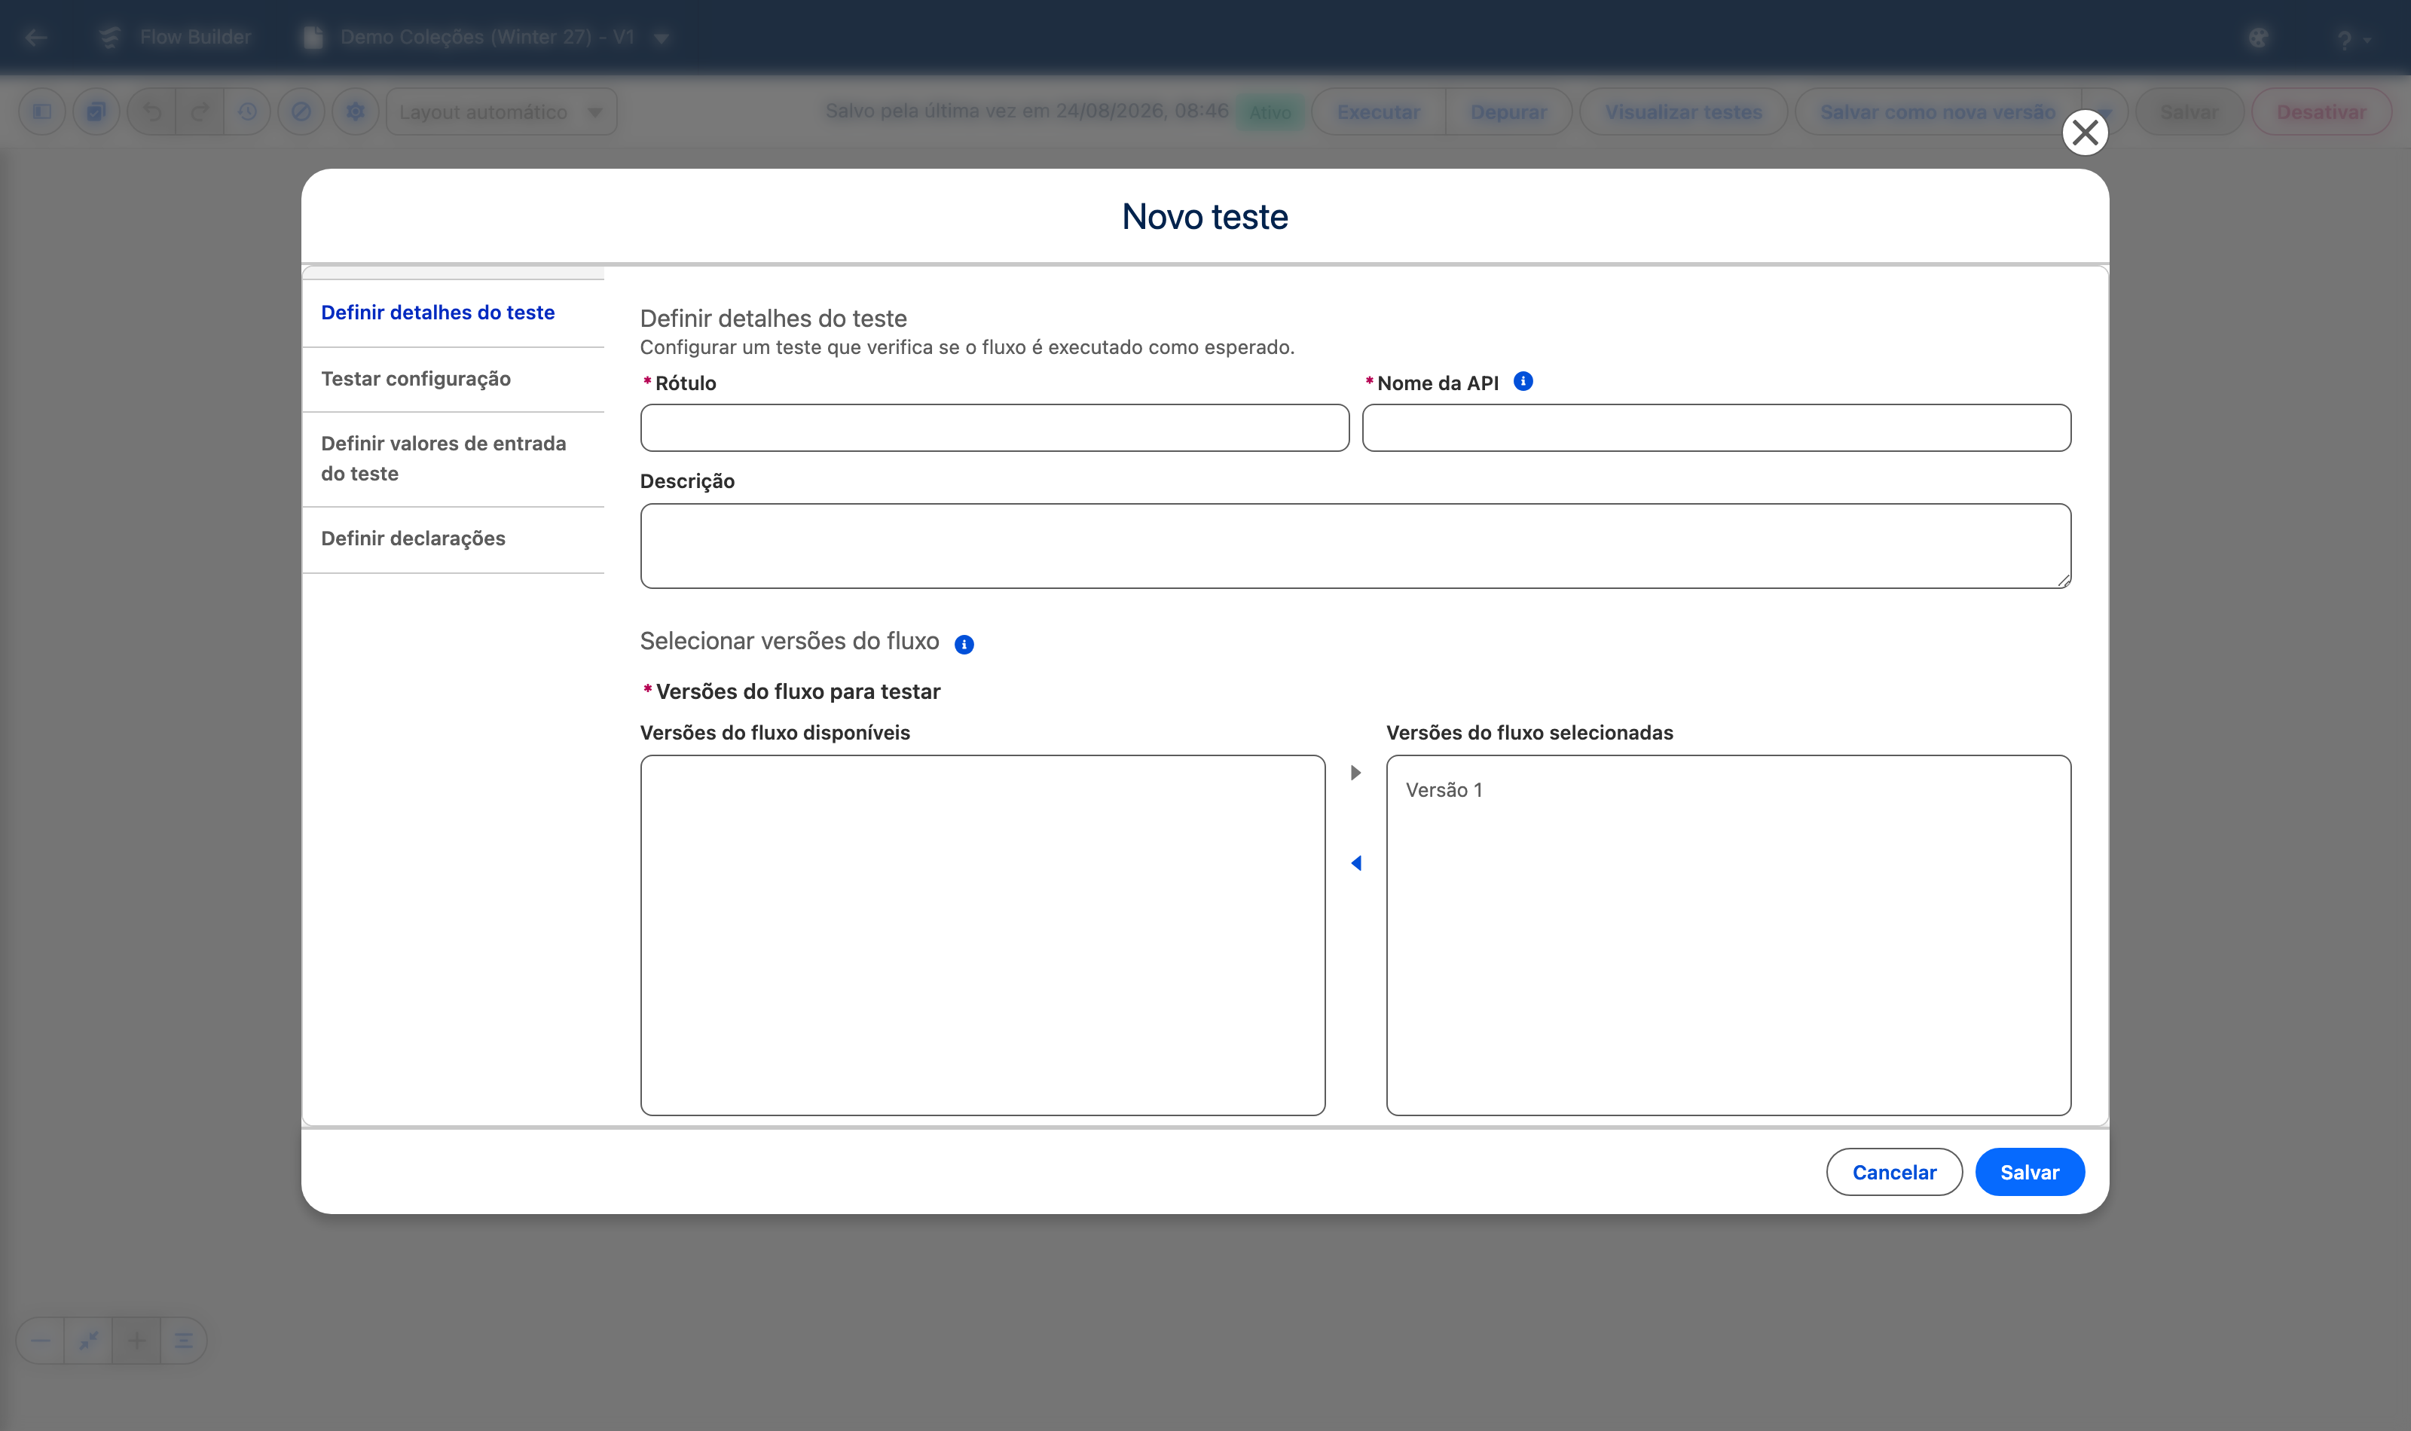The width and height of the screenshot is (2411, 1431).
Task: Open the Definir declarações step
Action: click(x=454, y=539)
